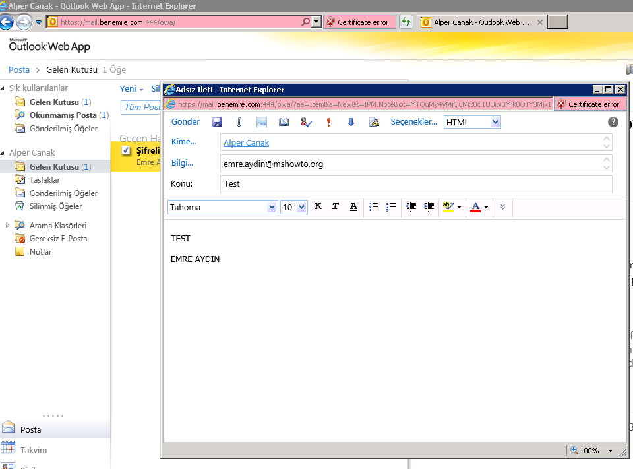Open the address book icon
The width and height of the screenshot is (633, 469).
[x=284, y=122]
